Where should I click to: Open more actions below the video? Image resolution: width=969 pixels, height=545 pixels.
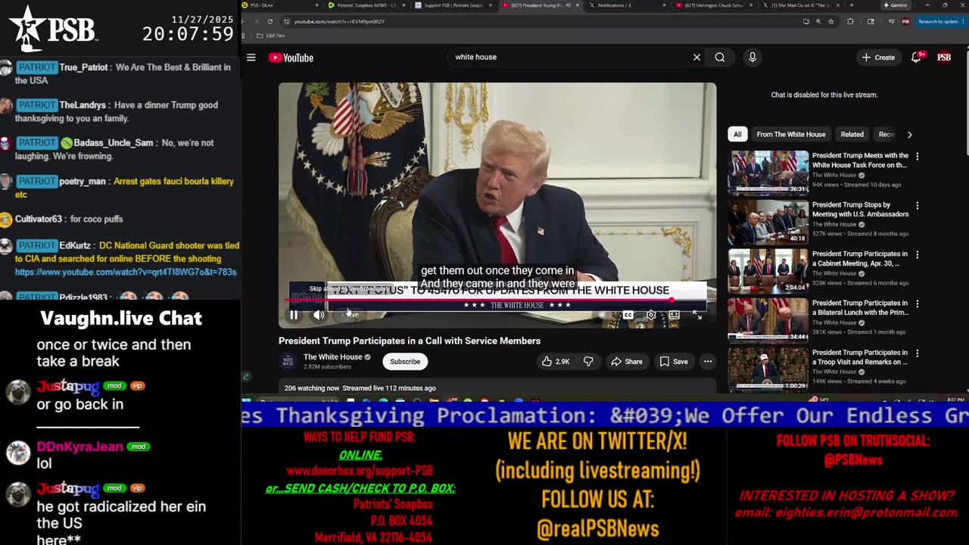[x=708, y=362]
